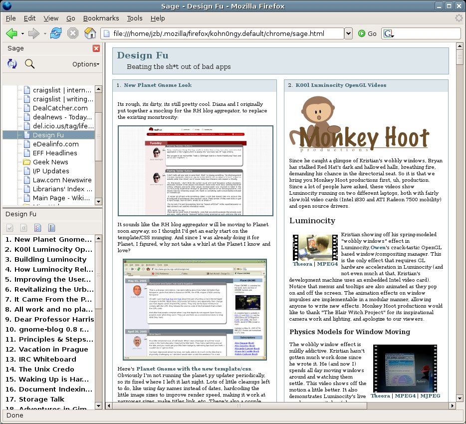Click the green Back arrow button

click(x=11, y=33)
